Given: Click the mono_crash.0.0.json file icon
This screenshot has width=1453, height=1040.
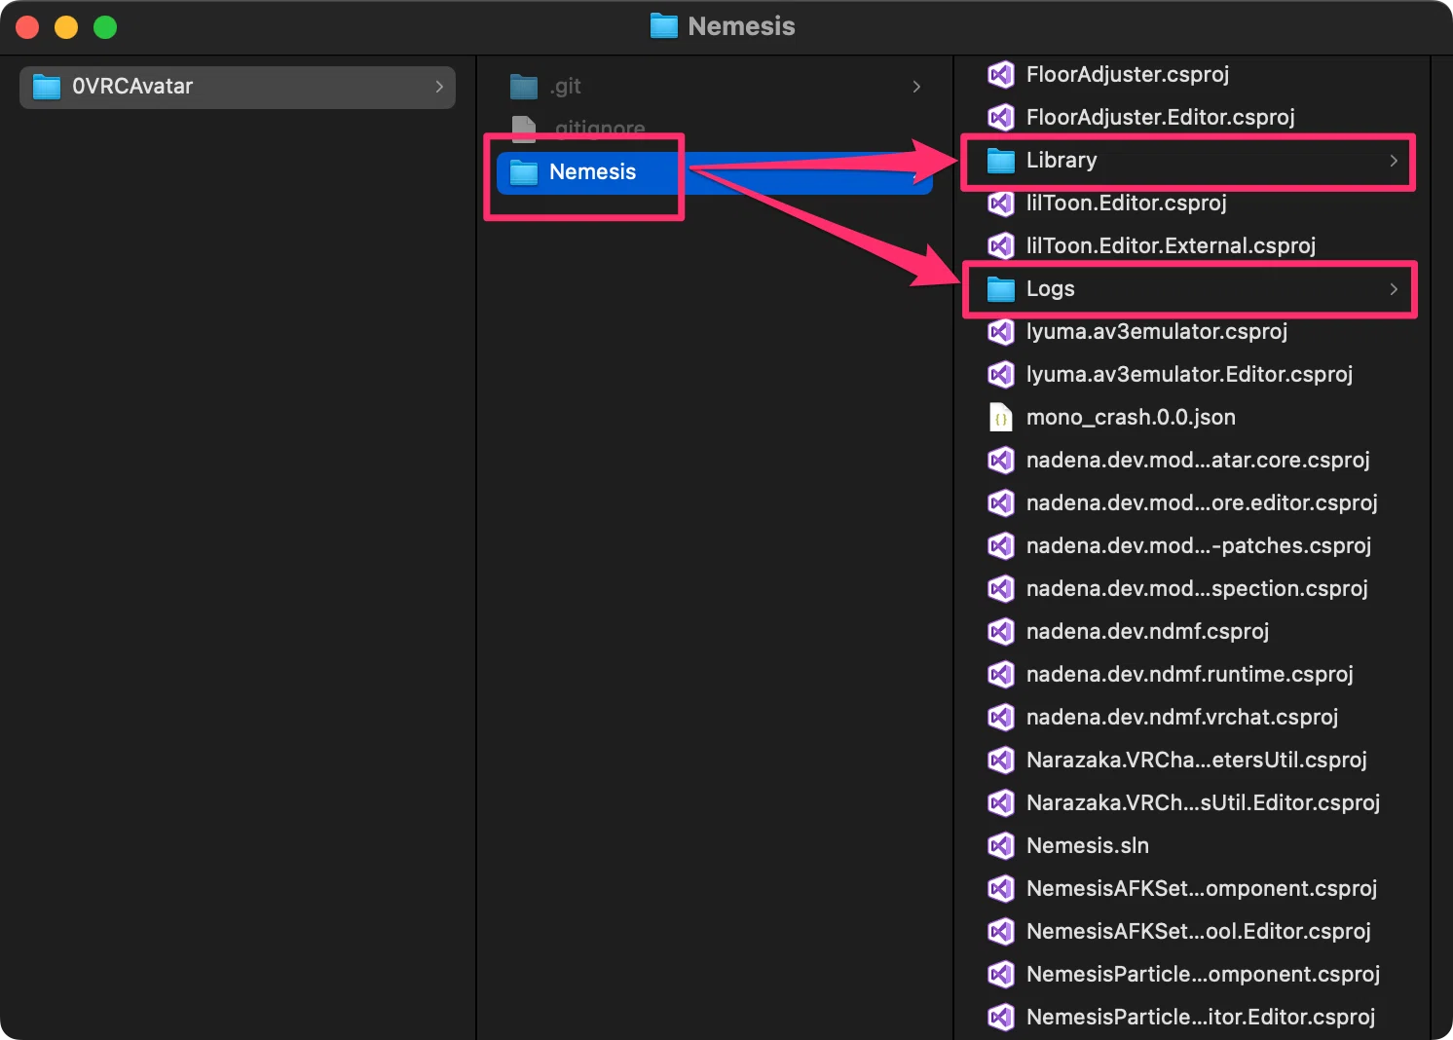Looking at the screenshot, I should 1001,417.
